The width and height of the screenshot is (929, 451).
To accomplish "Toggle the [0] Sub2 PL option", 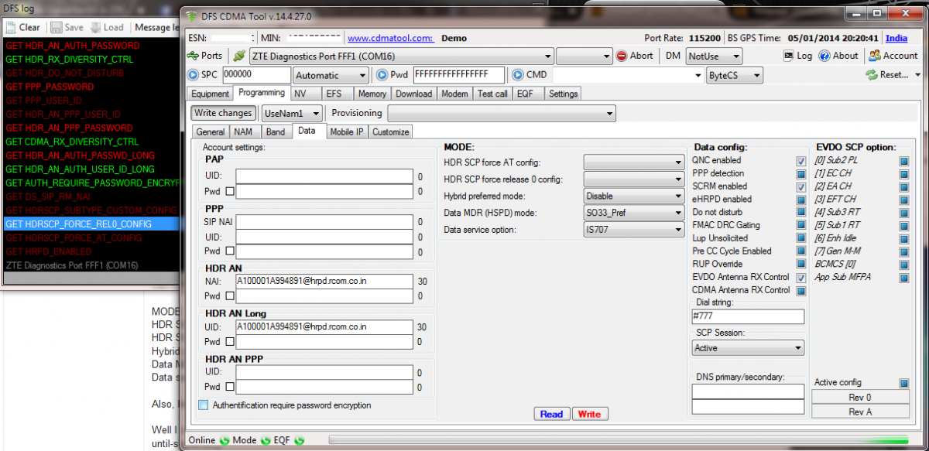I will coord(903,161).
